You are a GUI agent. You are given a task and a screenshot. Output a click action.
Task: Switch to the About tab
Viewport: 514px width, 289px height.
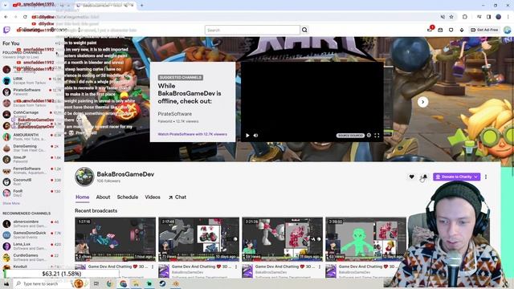103,197
